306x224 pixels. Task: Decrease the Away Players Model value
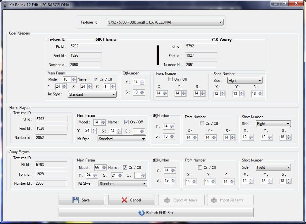tap(104, 169)
